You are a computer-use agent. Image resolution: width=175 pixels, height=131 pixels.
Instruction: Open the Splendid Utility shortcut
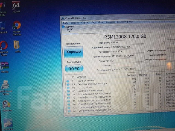tap(3, 9)
